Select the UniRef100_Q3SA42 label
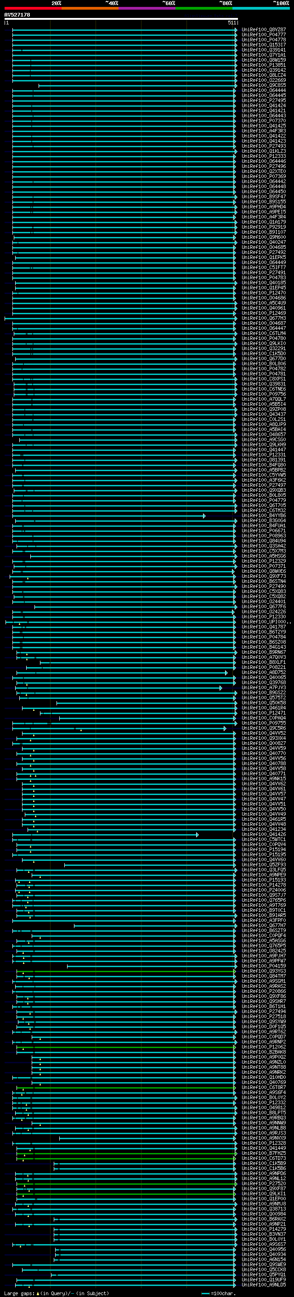The image size is (294, 1297). click(264, 546)
